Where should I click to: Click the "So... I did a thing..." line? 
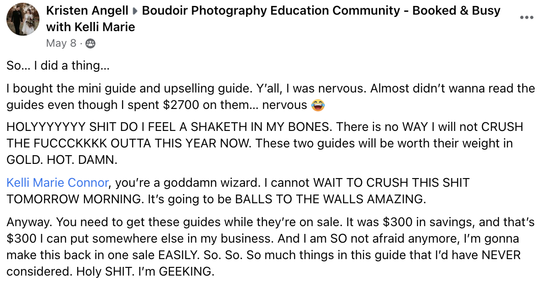(58, 66)
